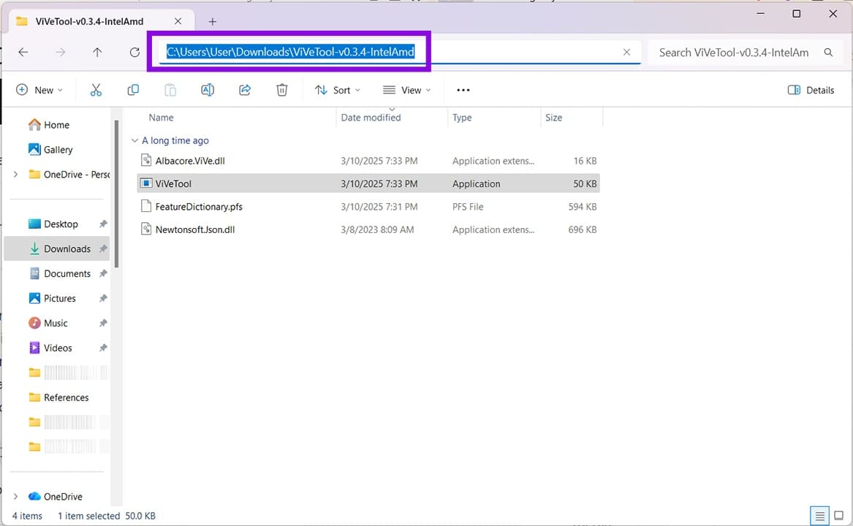
Task: Click the navigation pane scrollbar
Action: click(116, 193)
